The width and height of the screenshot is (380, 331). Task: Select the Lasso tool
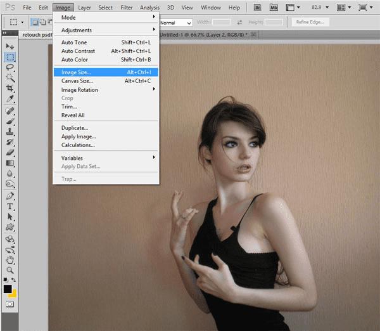pos(10,67)
